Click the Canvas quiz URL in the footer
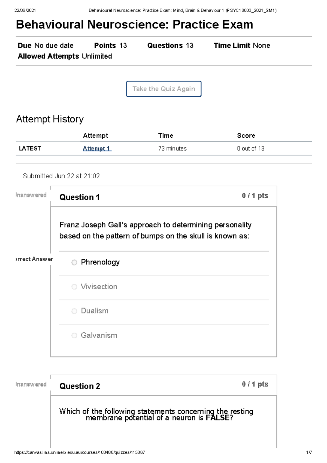Image resolution: width=327 pixels, height=463 pixels. pyautogui.click(x=80, y=452)
